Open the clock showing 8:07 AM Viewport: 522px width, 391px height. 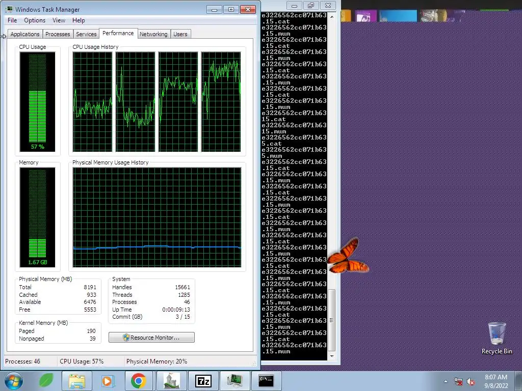click(x=496, y=381)
